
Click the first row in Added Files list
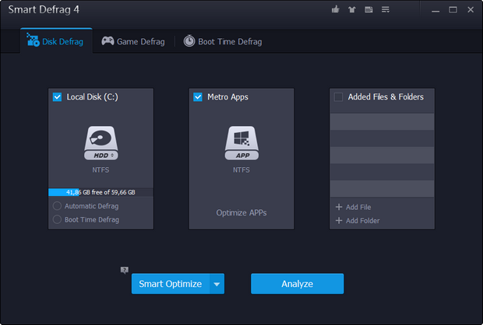(x=382, y=121)
